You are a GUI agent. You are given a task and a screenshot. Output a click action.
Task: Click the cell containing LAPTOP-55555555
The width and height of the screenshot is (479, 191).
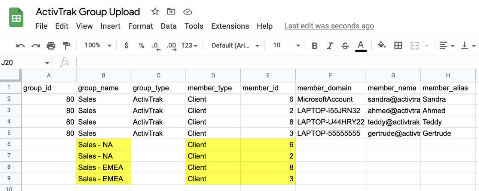(x=330, y=133)
